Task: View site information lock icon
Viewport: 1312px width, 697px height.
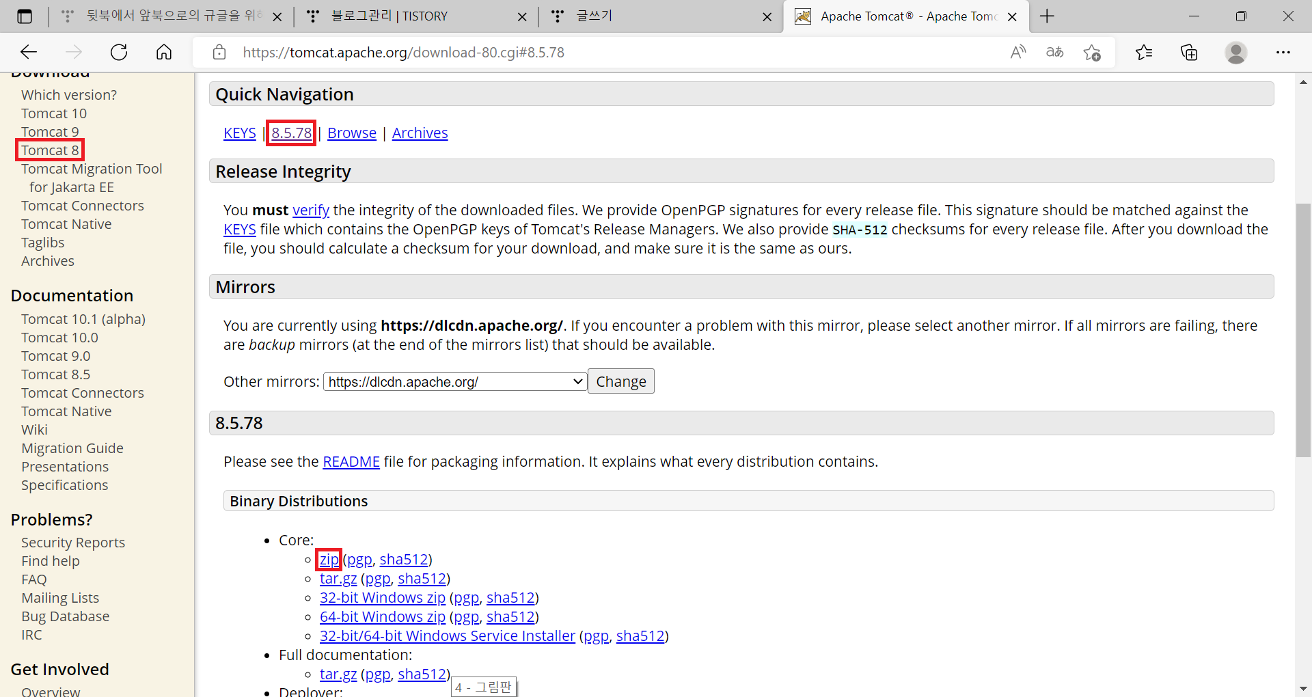Action: [219, 52]
